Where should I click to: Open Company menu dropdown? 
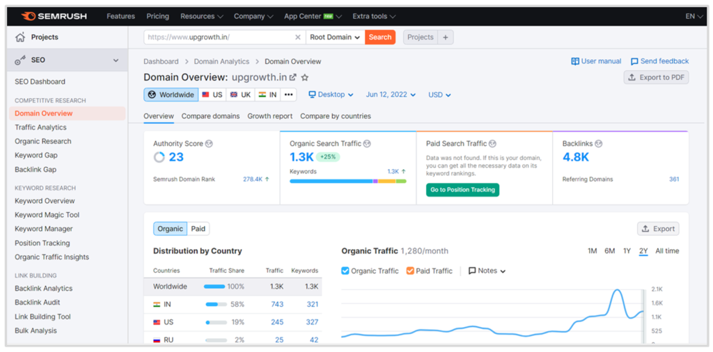point(253,17)
